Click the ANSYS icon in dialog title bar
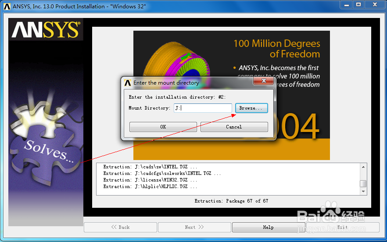387x242 pixels. click(128, 83)
